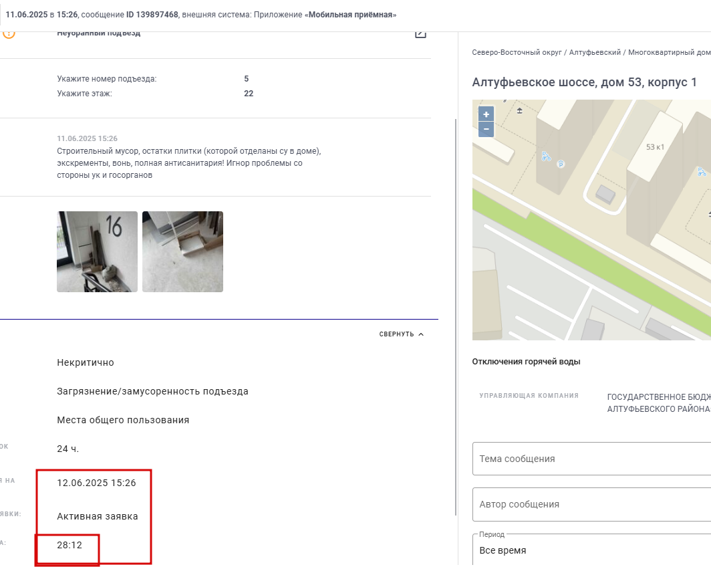
Task: Click the parking P marker on map
Action: coord(561,164)
